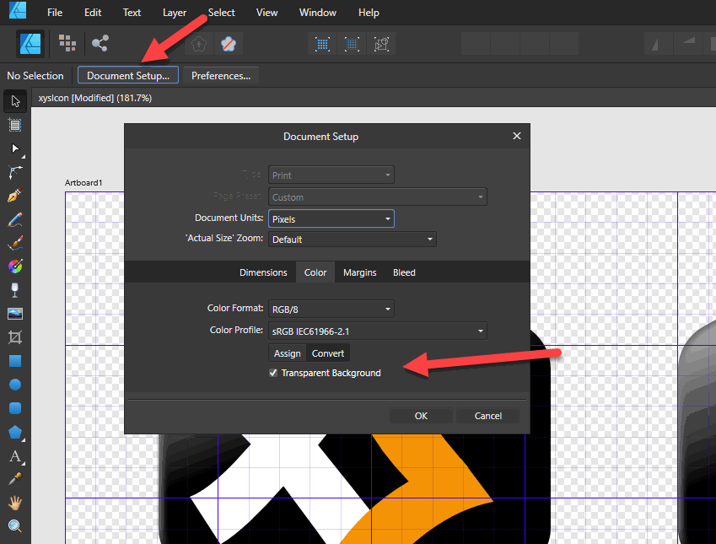Select the pentagon shape tool
This screenshot has height=544, width=716.
15,432
